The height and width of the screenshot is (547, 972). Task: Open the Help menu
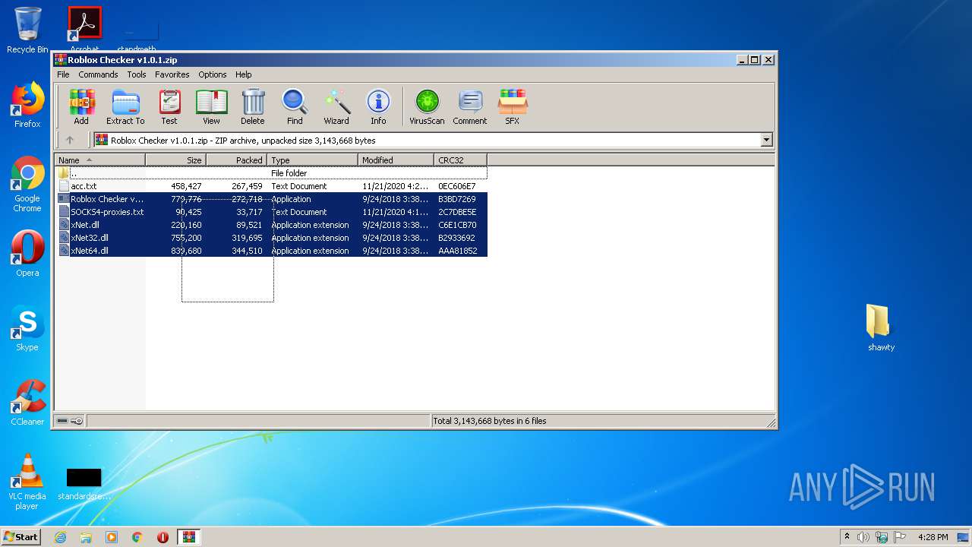(x=243, y=74)
